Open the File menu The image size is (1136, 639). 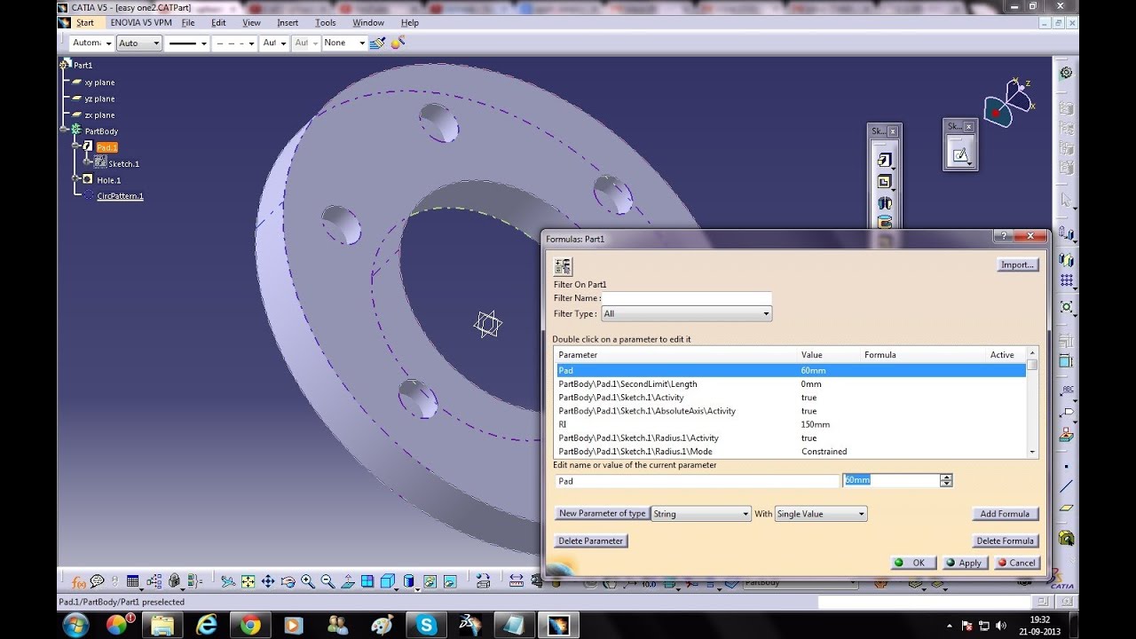point(188,22)
